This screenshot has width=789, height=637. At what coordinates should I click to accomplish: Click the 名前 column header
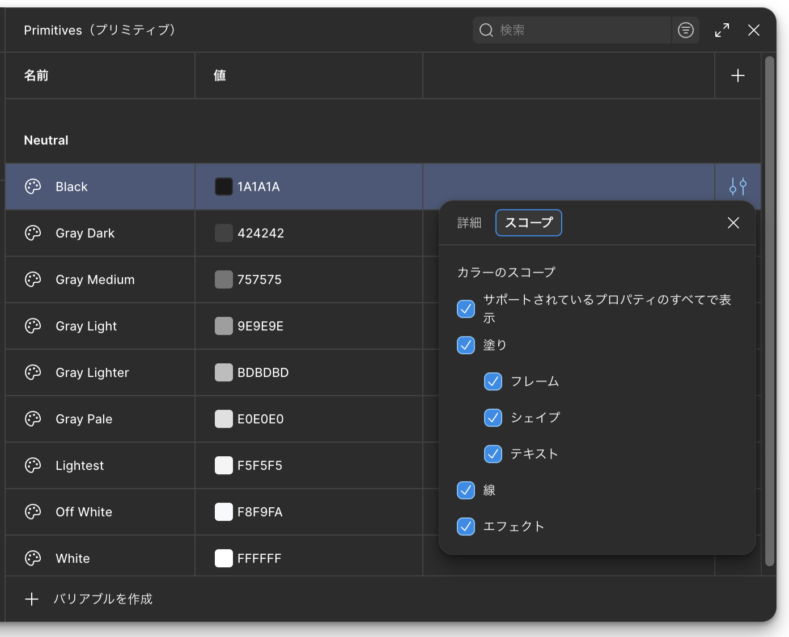tap(36, 75)
